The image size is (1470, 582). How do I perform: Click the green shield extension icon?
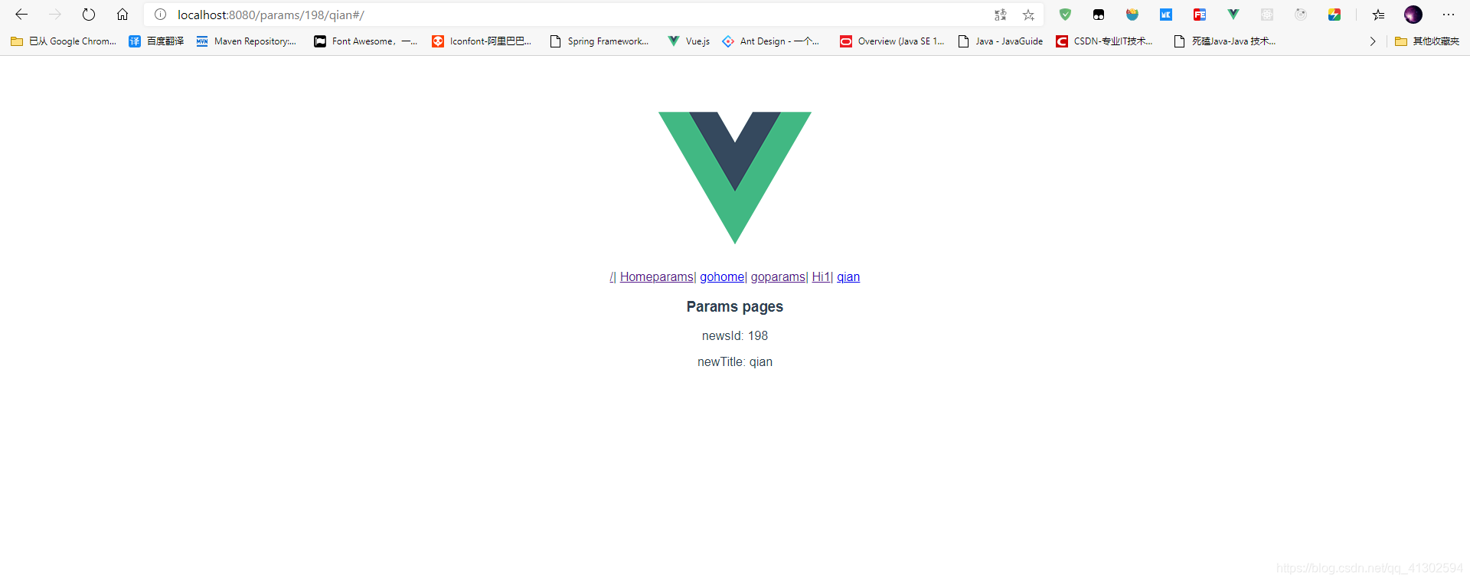(x=1065, y=15)
